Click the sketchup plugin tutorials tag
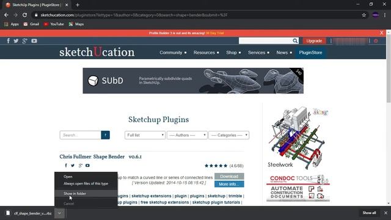This screenshot has height=220, width=391. click(x=216, y=202)
